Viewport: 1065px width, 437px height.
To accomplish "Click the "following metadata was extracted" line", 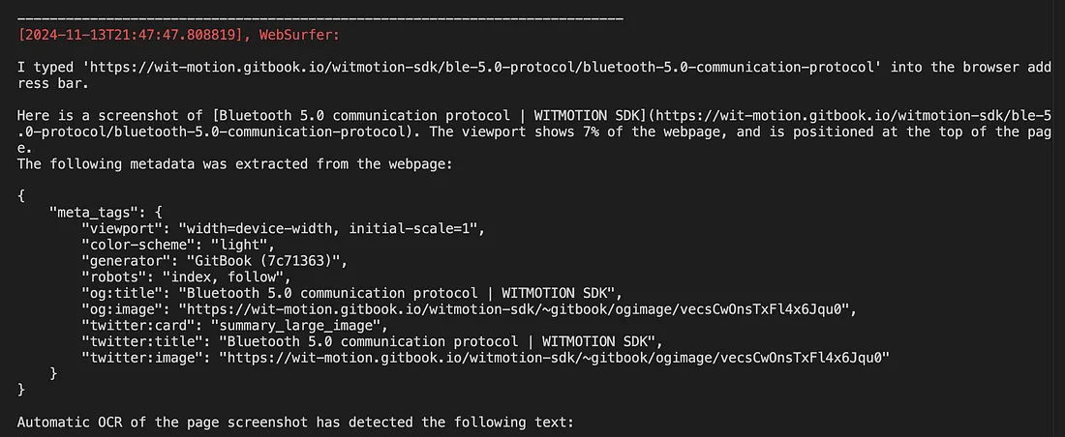I will 234,163.
